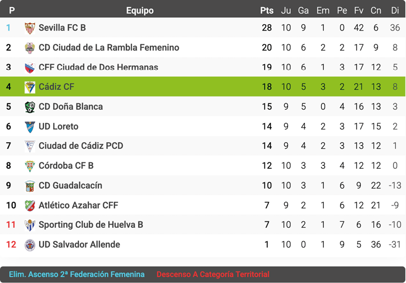Viewport: 406px width, 283px height.
Task: Click the CD Guadalcacín crest icon
Action: tap(30, 186)
